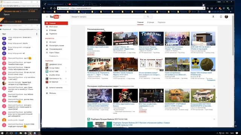The height and width of the screenshot is (135, 241).
Task: Bookmark this page with the star
Action: (204, 8)
